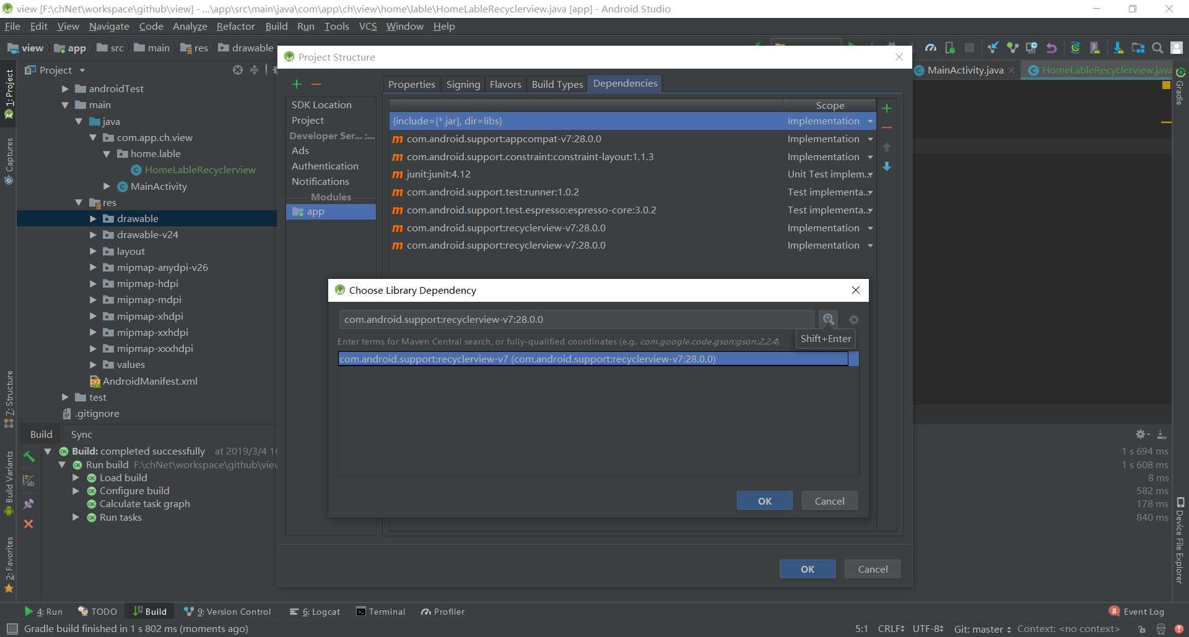Click OK in Choose Library Dependency dialog
This screenshot has width=1189, height=637.
tap(765, 501)
